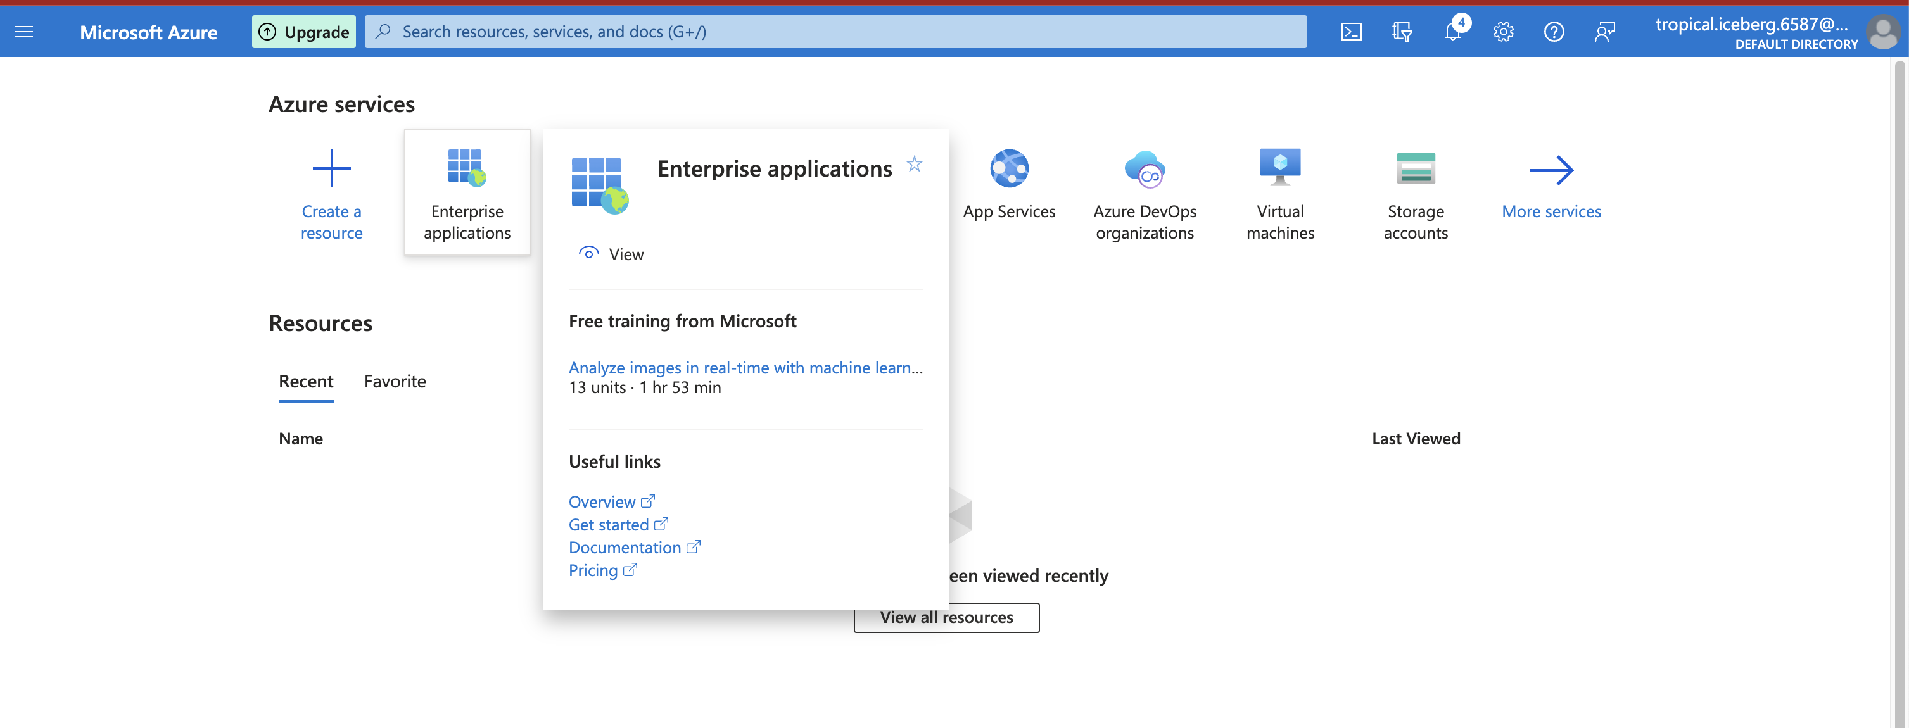This screenshot has height=728, width=1909.
Task: Switch to the Recent resources tab
Action: coord(306,381)
